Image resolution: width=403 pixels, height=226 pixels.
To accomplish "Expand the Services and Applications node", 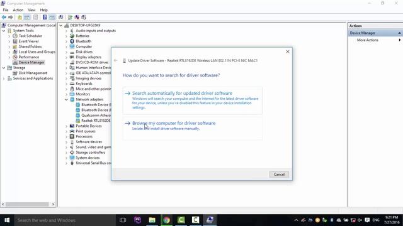I will (x=4, y=78).
